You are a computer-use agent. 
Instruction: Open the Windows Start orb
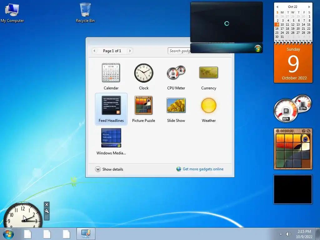(x=8, y=234)
